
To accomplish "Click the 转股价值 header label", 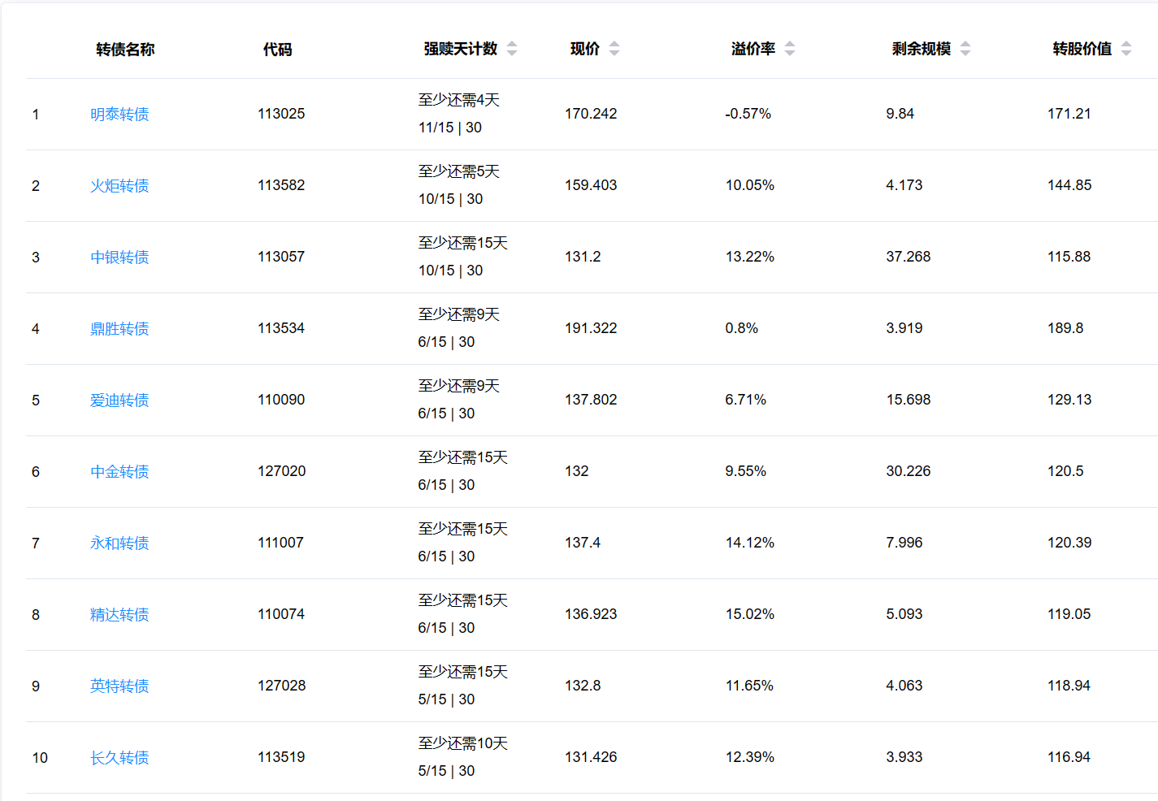I will [1082, 49].
